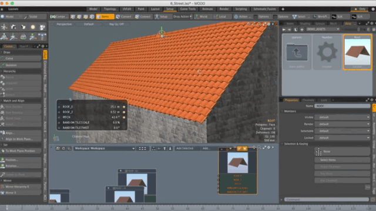This screenshot has height=211, width=376.
Task: Open the Render layout tab
Action: (224, 9)
